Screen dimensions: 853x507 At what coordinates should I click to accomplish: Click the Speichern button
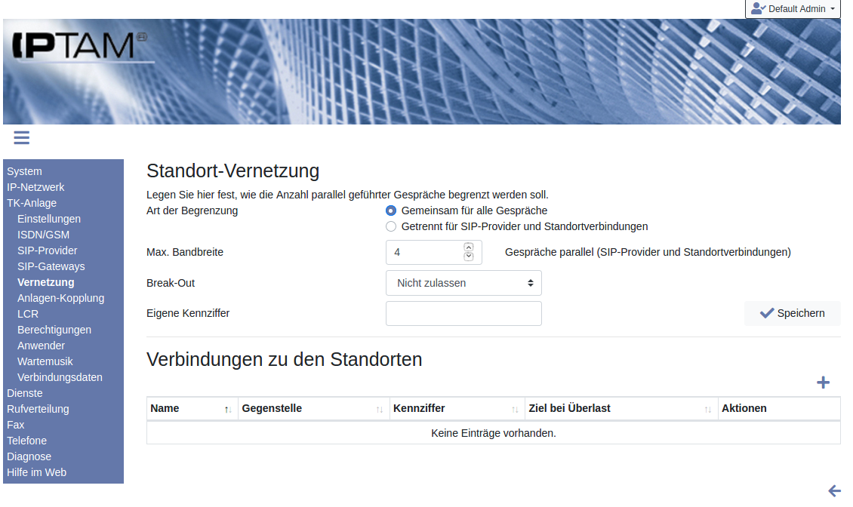(x=792, y=313)
